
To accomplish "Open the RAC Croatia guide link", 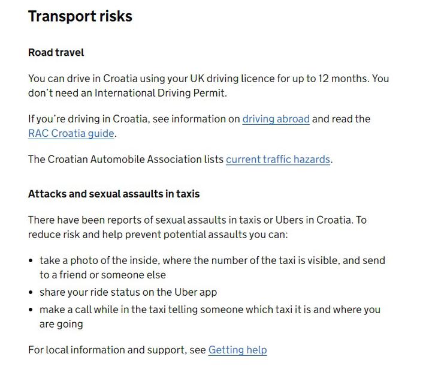I will pyautogui.click(x=71, y=134).
